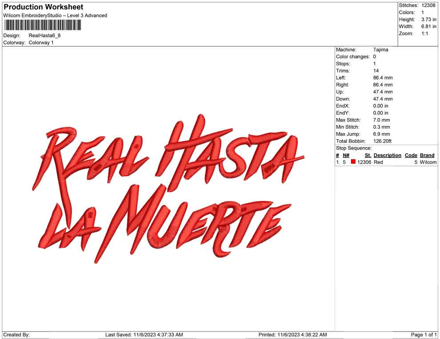The width and height of the screenshot is (440, 339).
Task: Select the Zoom value 1:1
Action: 424,34
